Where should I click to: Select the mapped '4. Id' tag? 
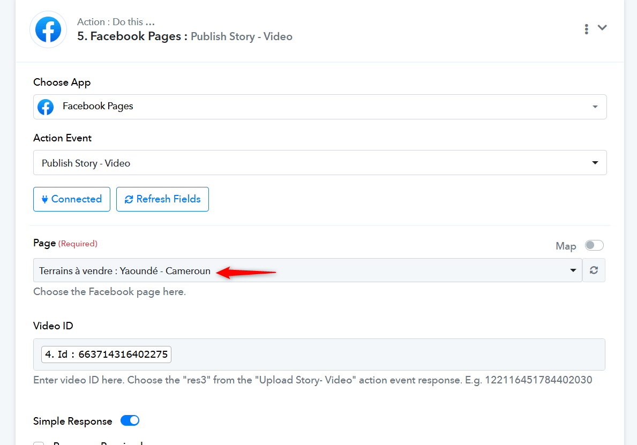point(106,355)
